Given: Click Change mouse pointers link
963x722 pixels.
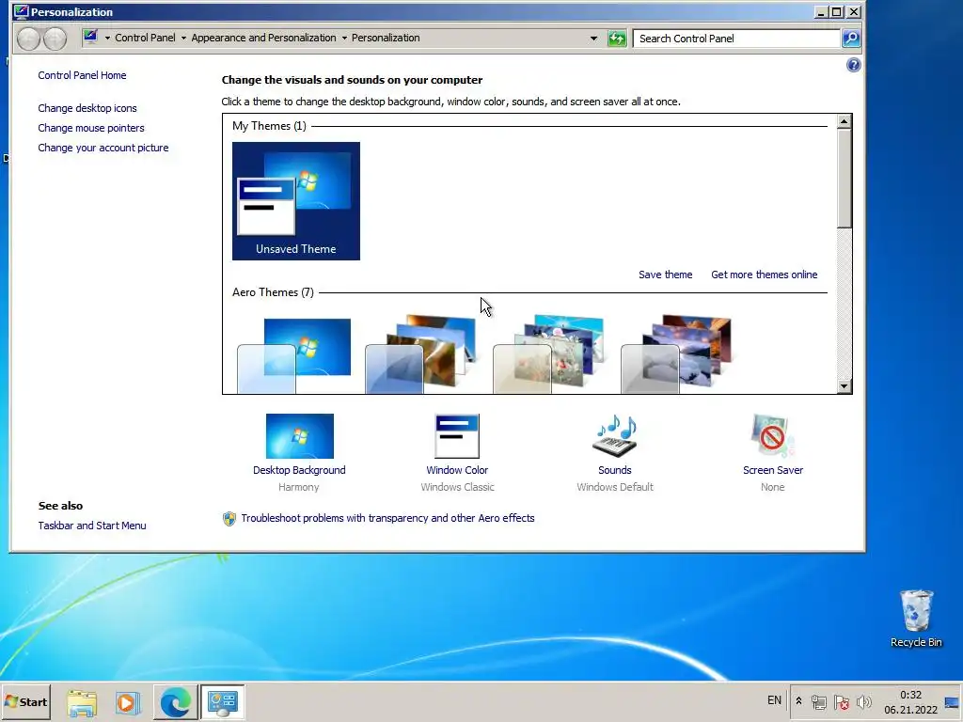Looking at the screenshot, I should (91, 128).
